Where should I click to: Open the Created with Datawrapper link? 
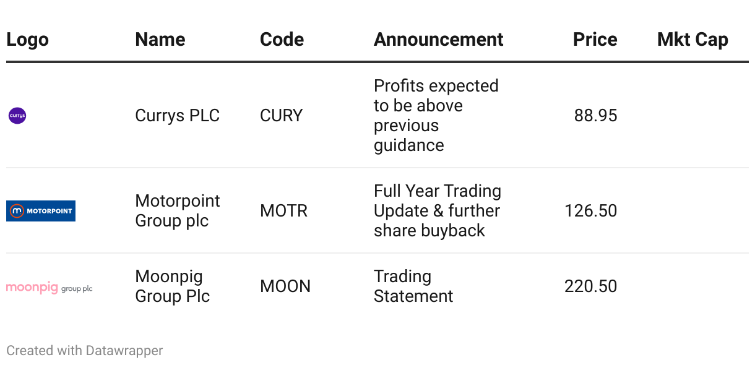[85, 351]
